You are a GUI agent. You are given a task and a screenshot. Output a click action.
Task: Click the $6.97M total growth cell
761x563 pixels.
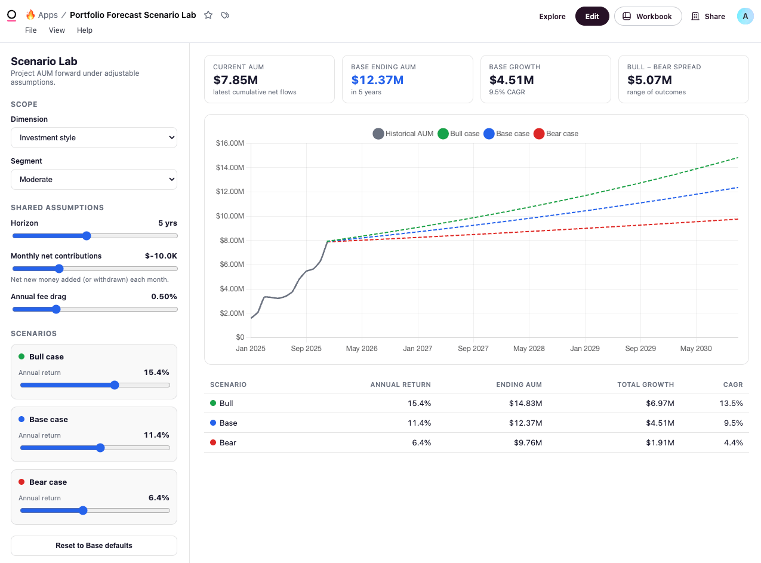point(660,404)
